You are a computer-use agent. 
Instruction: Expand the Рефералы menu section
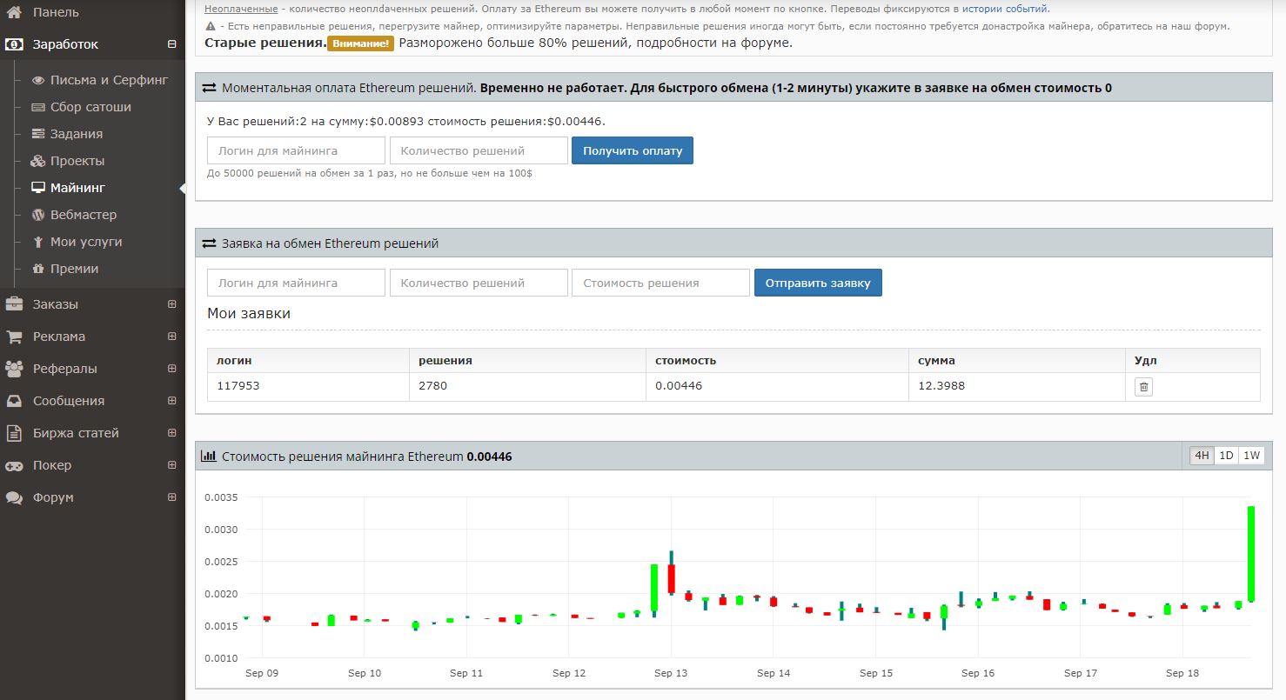tap(171, 369)
